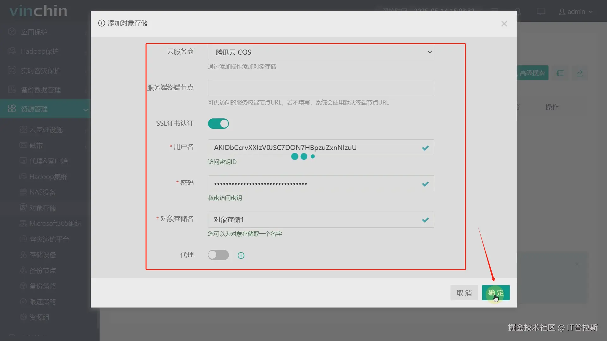Open the 云服务商 provider dropdown

tap(321, 52)
